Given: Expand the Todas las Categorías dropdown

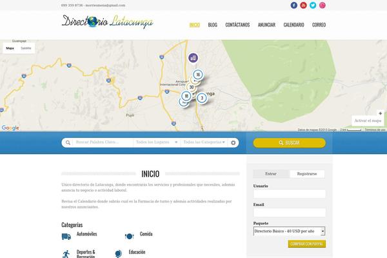Looking at the screenshot, I should (x=204, y=142).
